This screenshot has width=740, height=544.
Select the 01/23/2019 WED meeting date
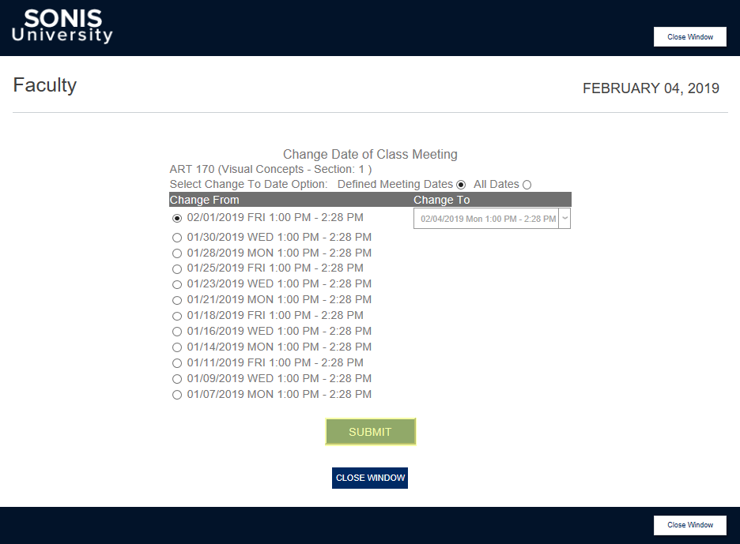click(x=177, y=284)
